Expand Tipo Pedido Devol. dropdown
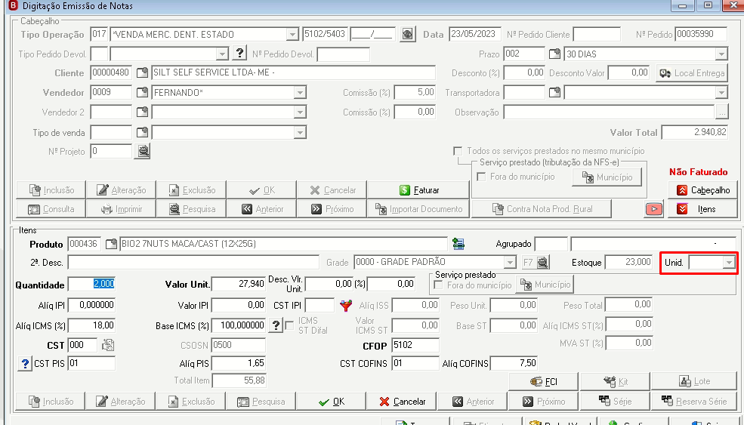The image size is (744, 425). click(x=222, y=54)
